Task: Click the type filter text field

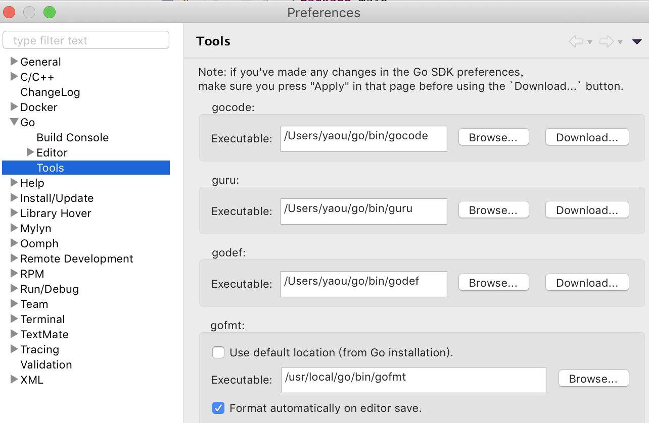Action: point(86,40)
